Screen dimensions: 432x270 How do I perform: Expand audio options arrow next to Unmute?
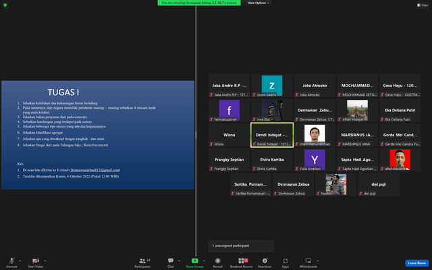point(20,261)
